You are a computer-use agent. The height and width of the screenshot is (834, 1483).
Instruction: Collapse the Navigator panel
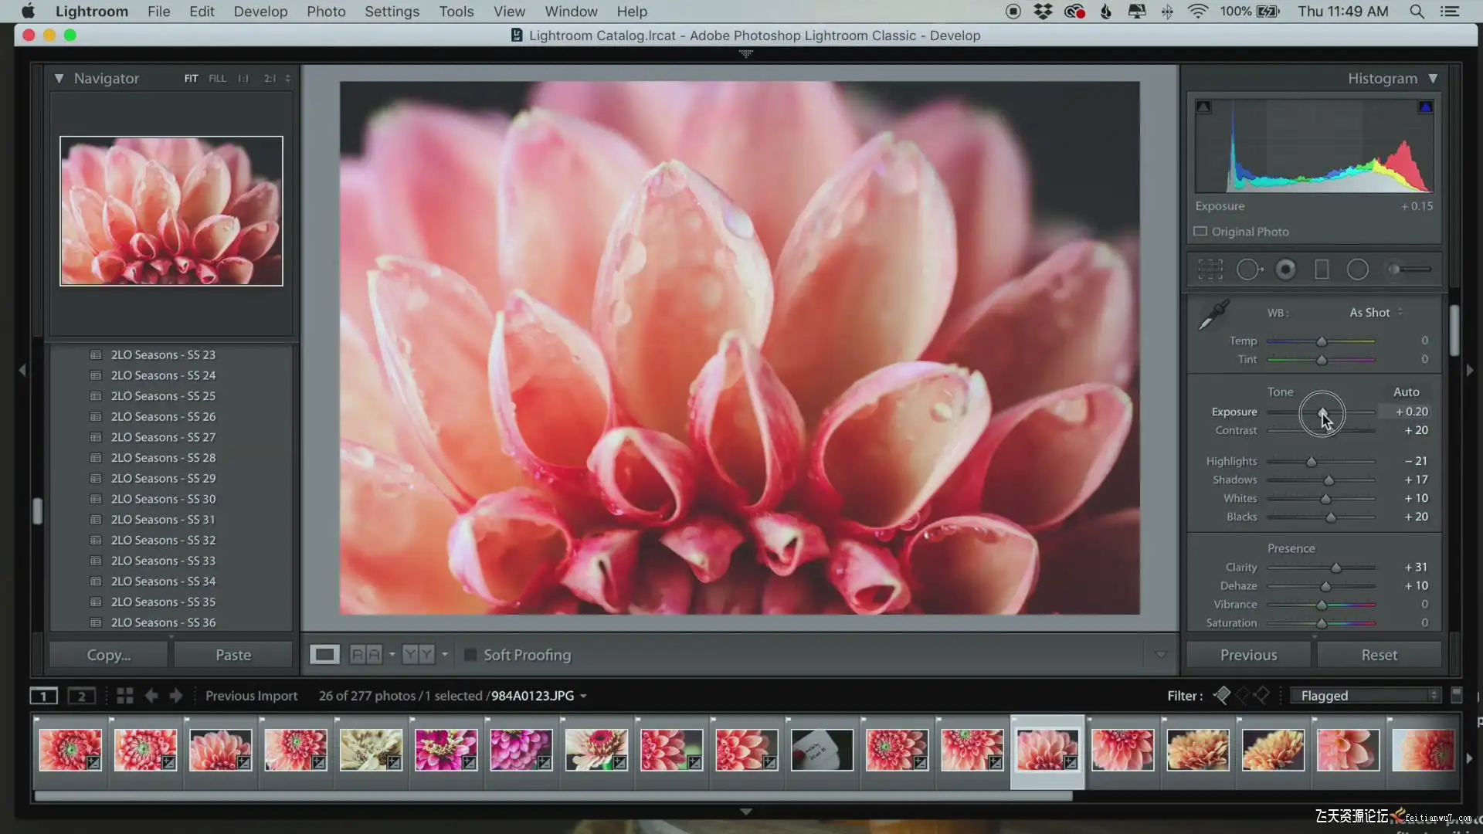point(59,79)
